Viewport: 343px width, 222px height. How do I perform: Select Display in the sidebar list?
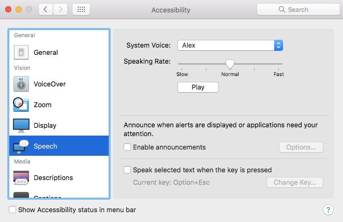(59, 126)
